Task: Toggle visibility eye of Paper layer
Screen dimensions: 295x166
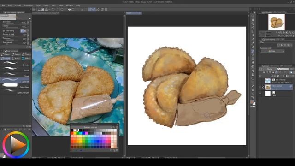Action: [260, 94]
